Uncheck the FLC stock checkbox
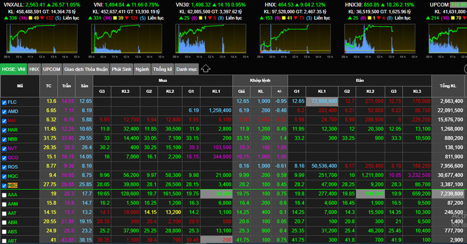Viewport: 467px width, 244px height. [5, 102]
